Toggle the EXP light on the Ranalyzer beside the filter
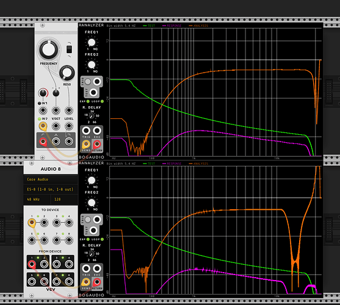 [88, 101]
